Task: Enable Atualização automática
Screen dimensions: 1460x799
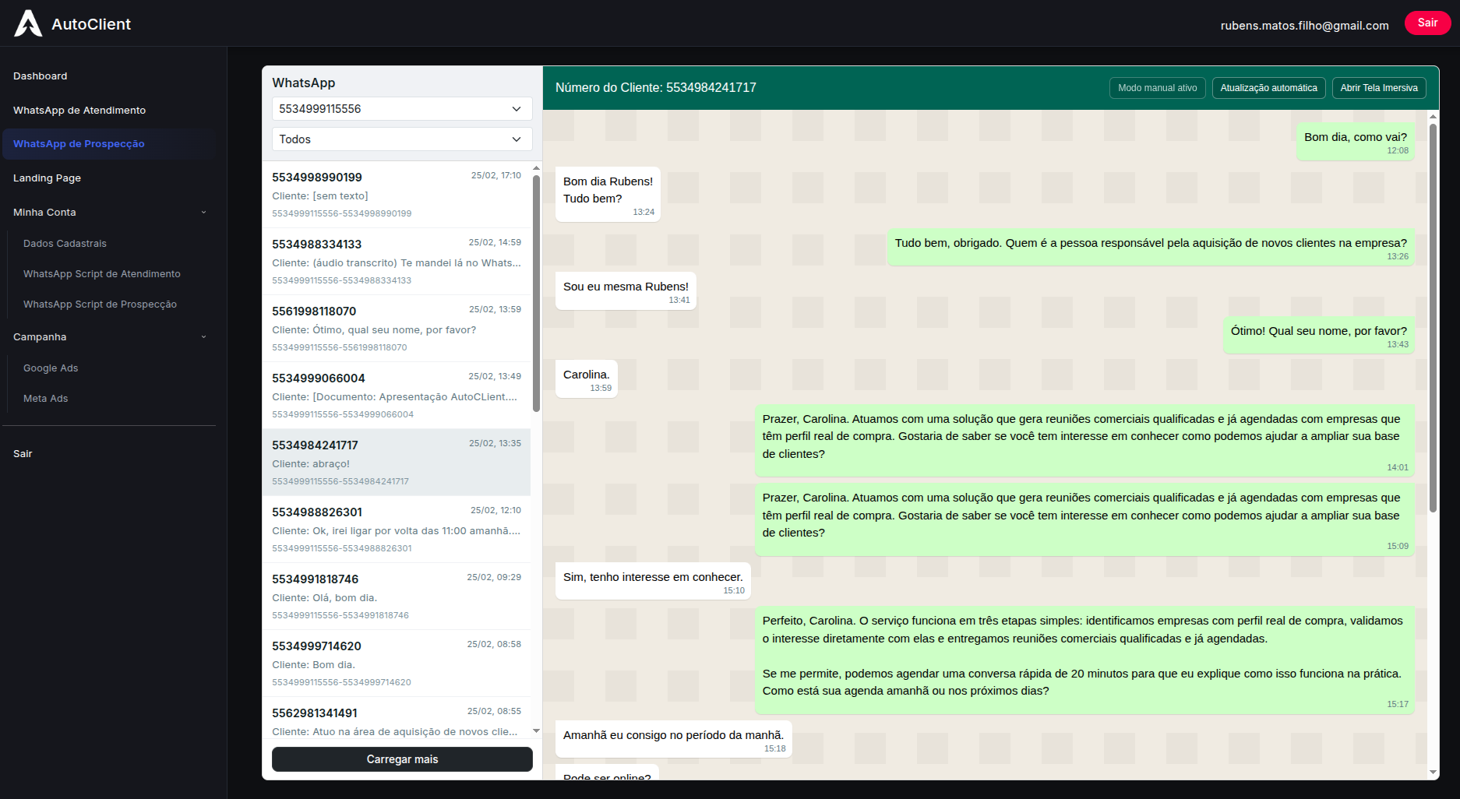Action: pyautogui.click(x=1268, y=88)
